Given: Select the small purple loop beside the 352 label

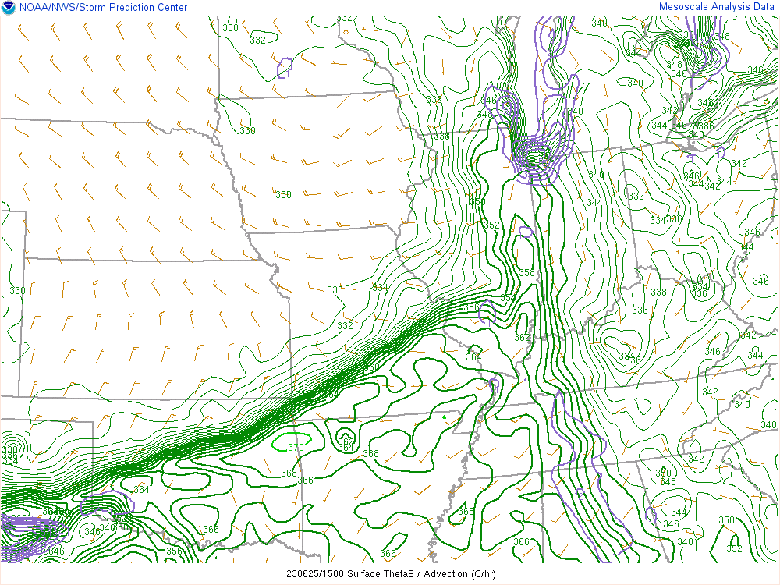Looking at the screenshot, I should 525,232.
